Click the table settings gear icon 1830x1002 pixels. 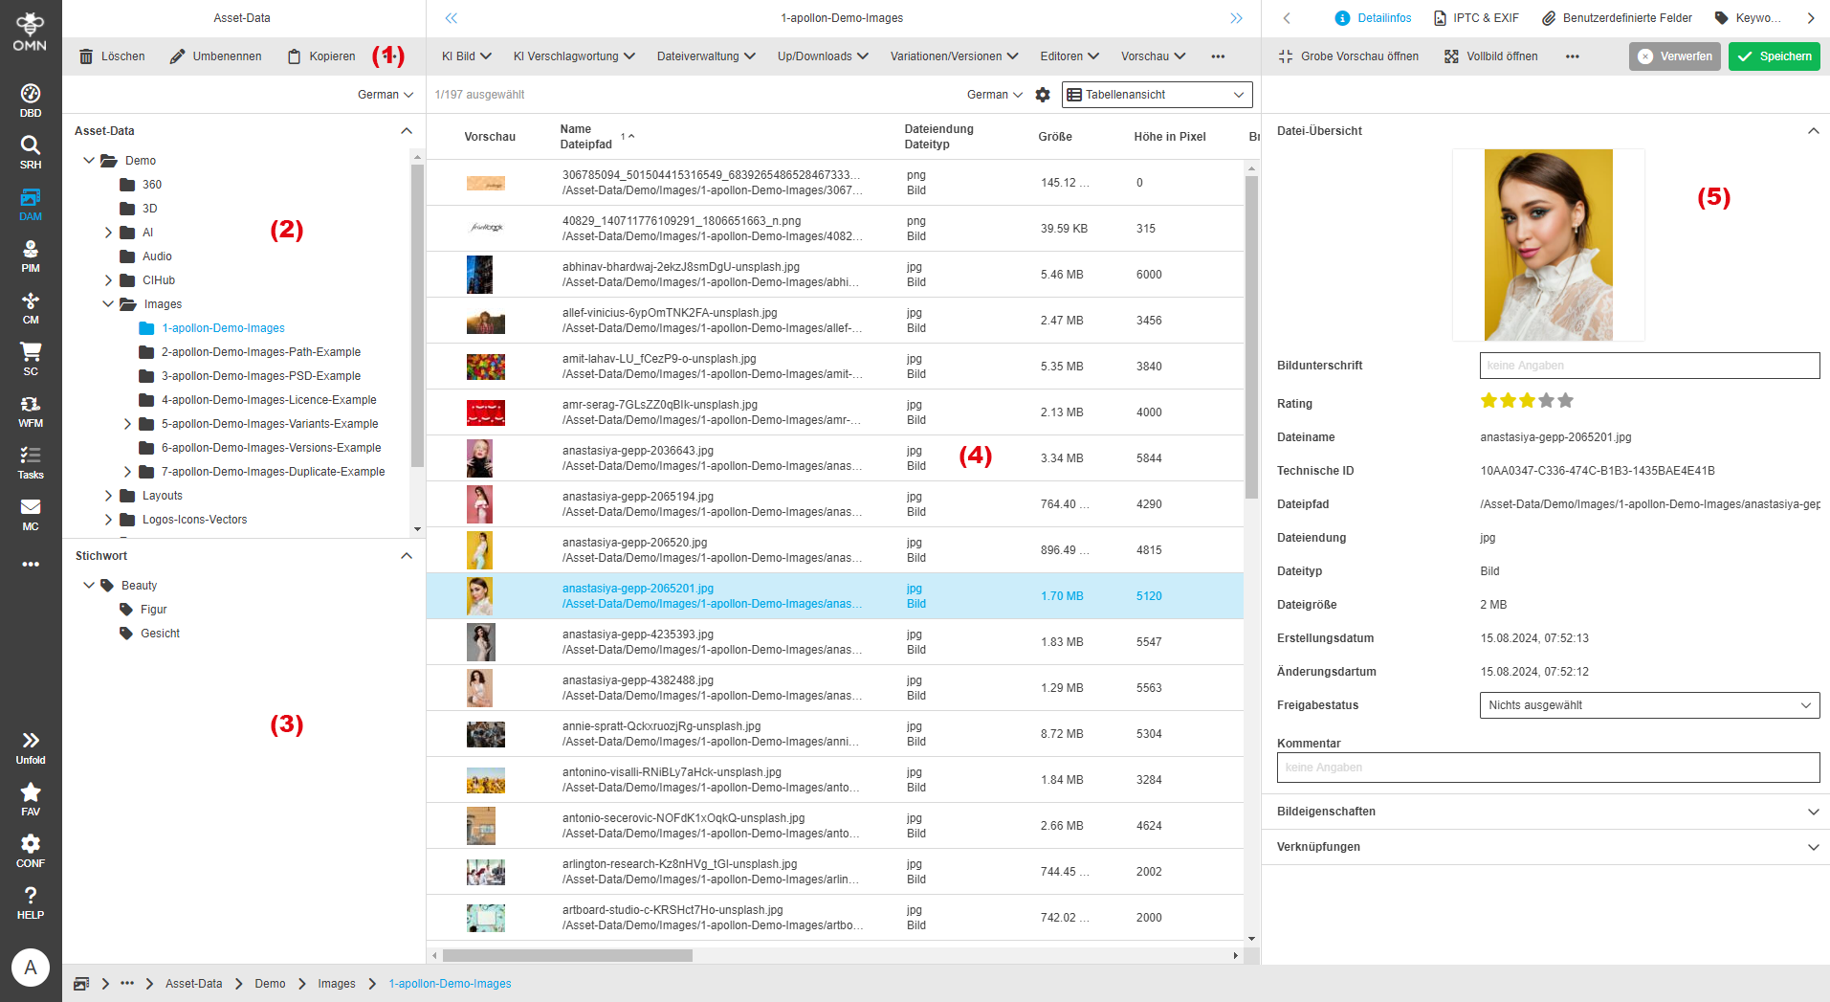point(1043,95)
